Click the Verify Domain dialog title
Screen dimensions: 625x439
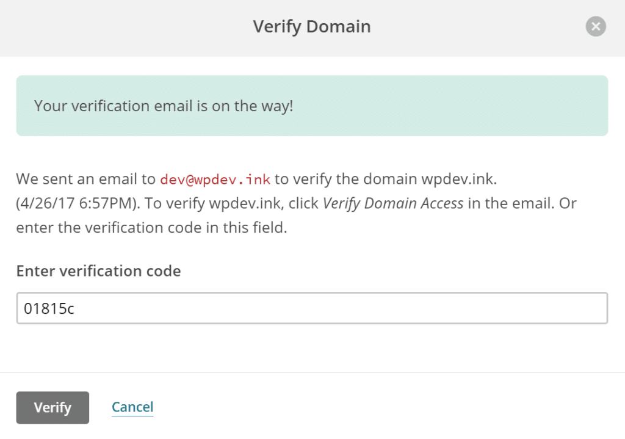312,27
